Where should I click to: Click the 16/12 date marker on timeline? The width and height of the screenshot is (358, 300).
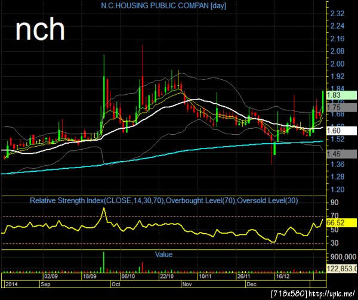(x=282, y=277)
